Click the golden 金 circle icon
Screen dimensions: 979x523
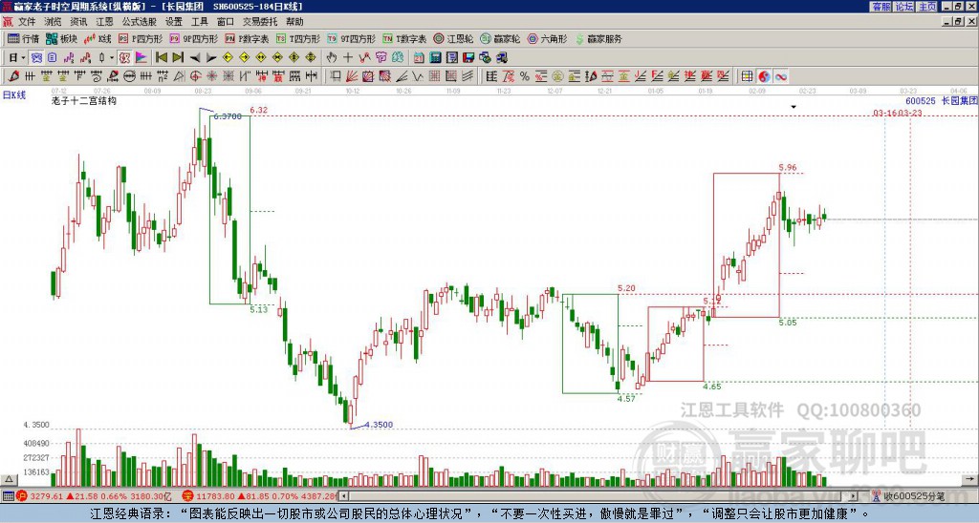557,76
